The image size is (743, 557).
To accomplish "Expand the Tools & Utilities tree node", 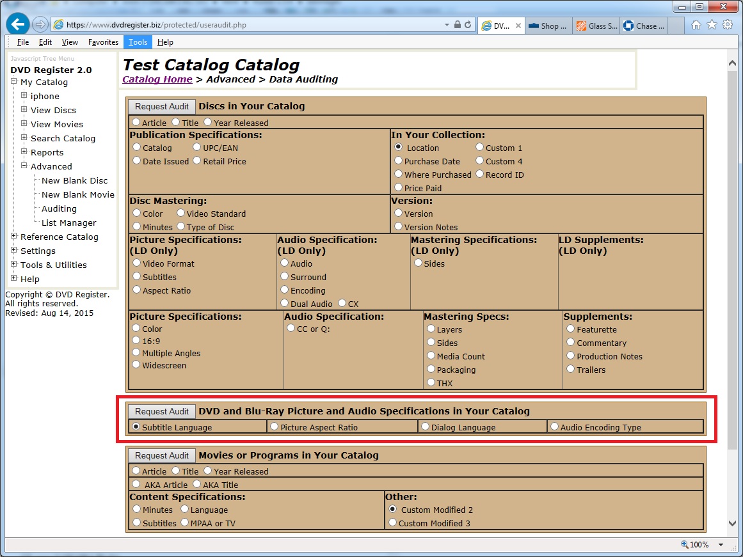I will point(13,264).
